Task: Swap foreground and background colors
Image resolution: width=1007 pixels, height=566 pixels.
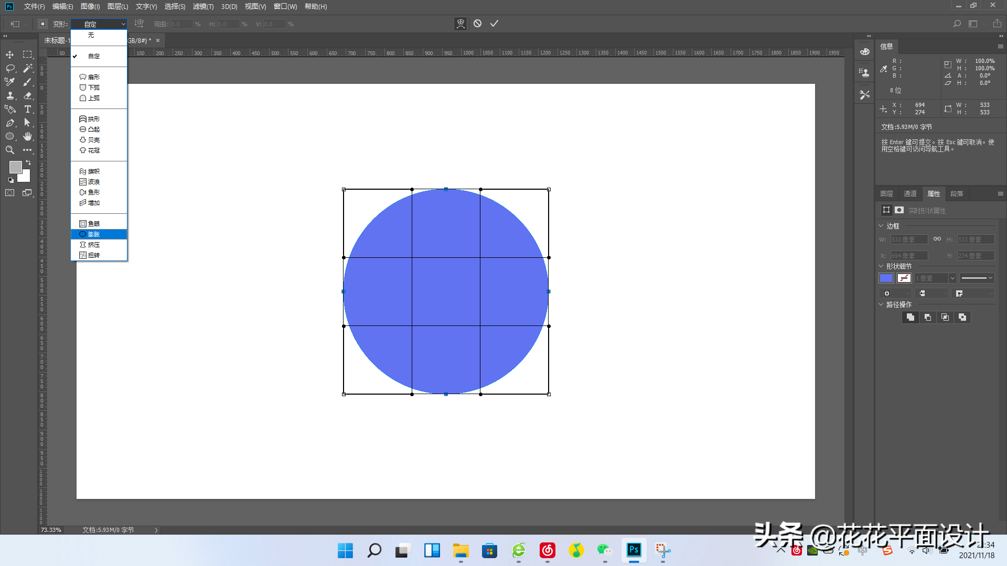Action: coord(28,163)
